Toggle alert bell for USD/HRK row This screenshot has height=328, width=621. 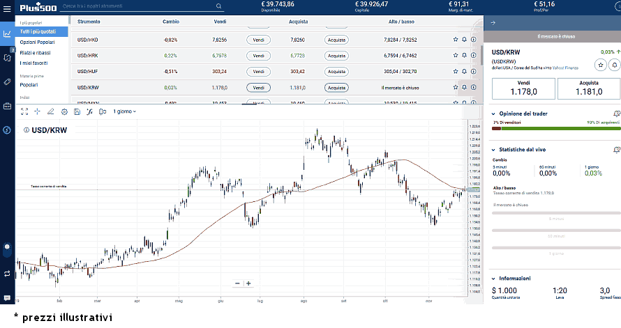coord(465,56)
